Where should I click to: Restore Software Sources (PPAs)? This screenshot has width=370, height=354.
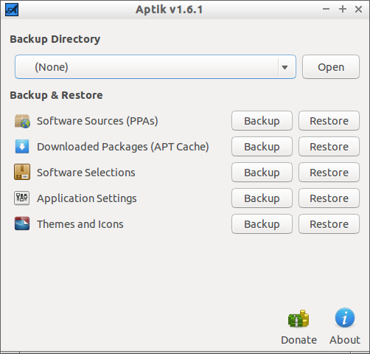[x=329, y=121]
